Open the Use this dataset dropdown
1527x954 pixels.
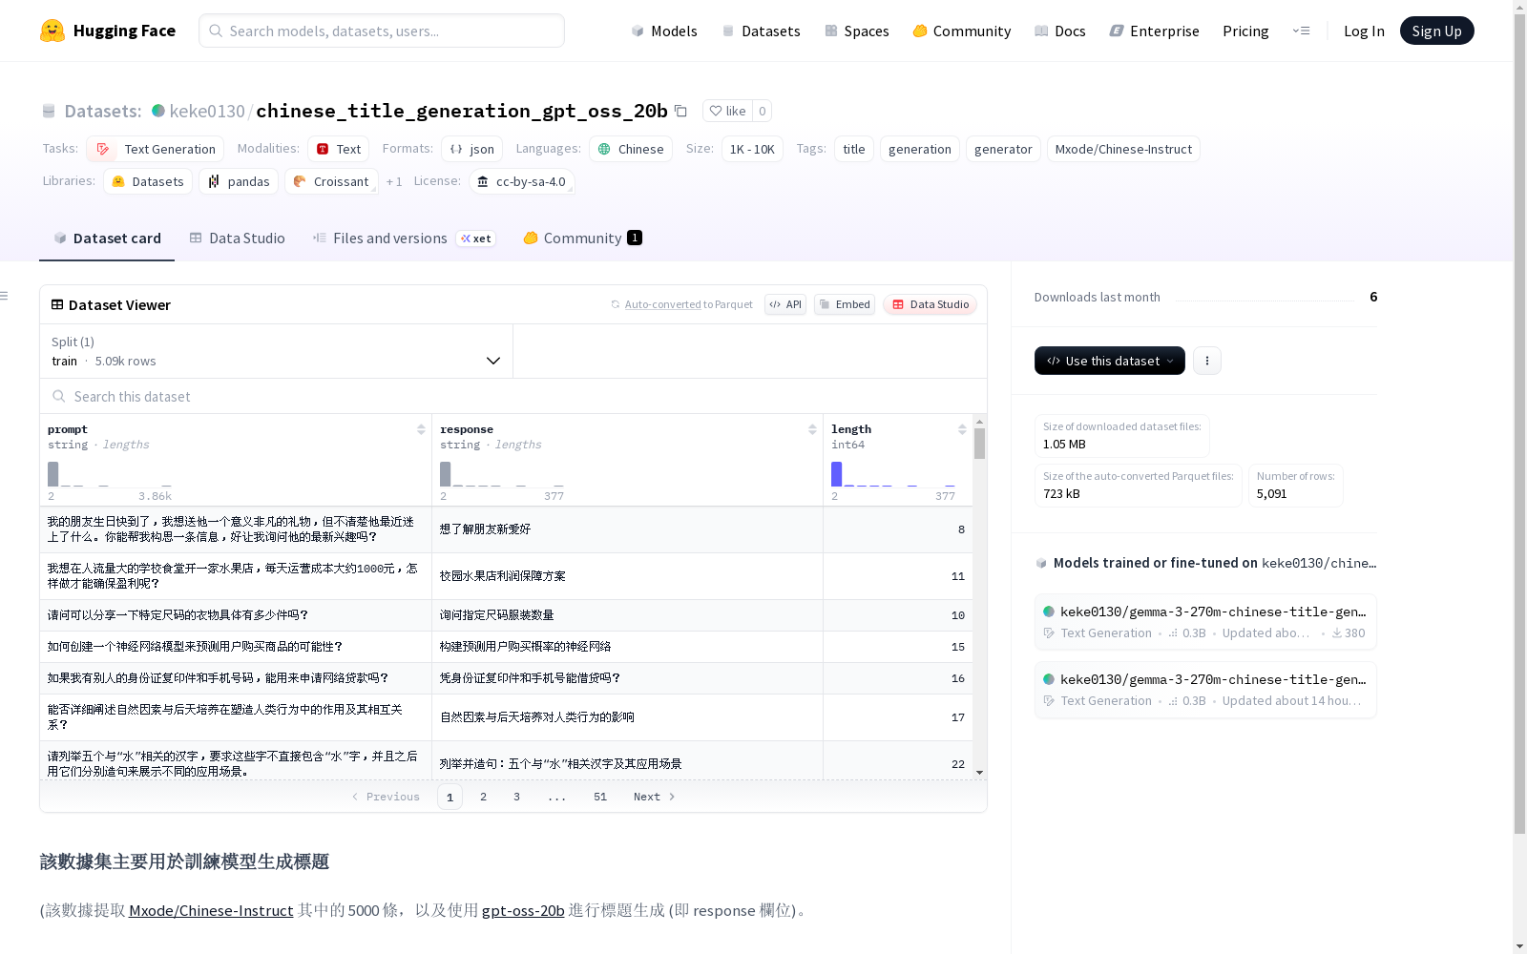[1110, 361]
